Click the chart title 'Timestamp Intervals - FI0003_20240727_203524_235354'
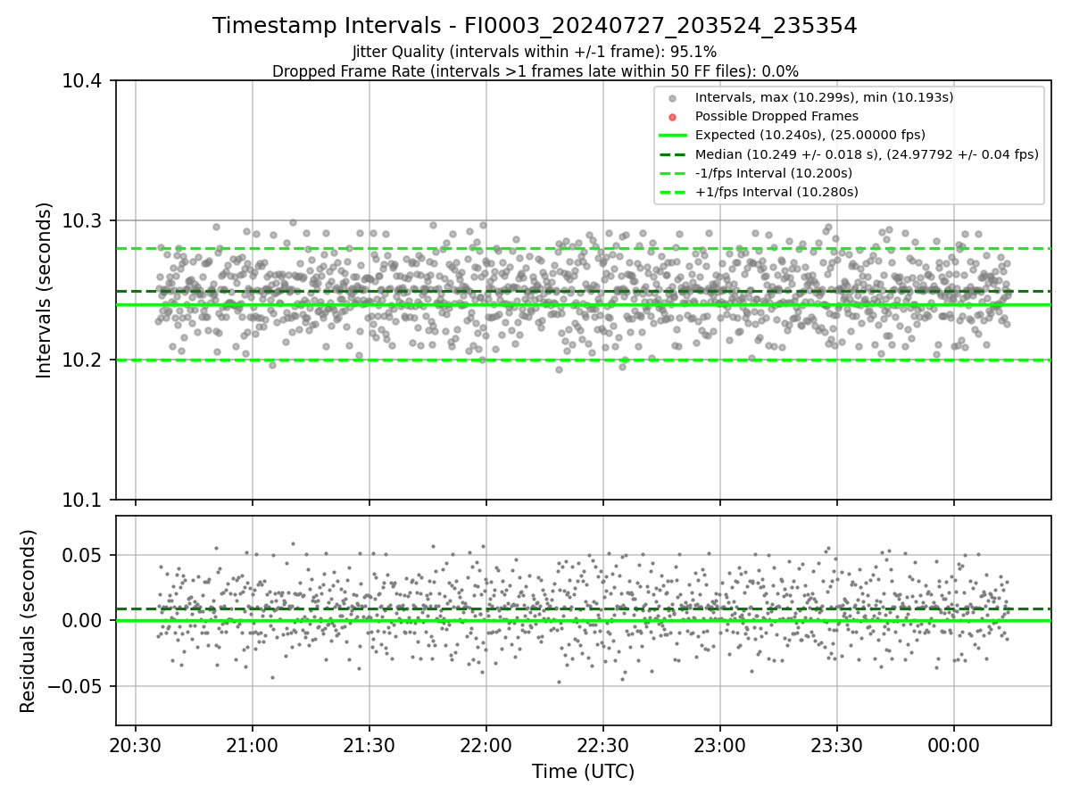 [535, 26]
